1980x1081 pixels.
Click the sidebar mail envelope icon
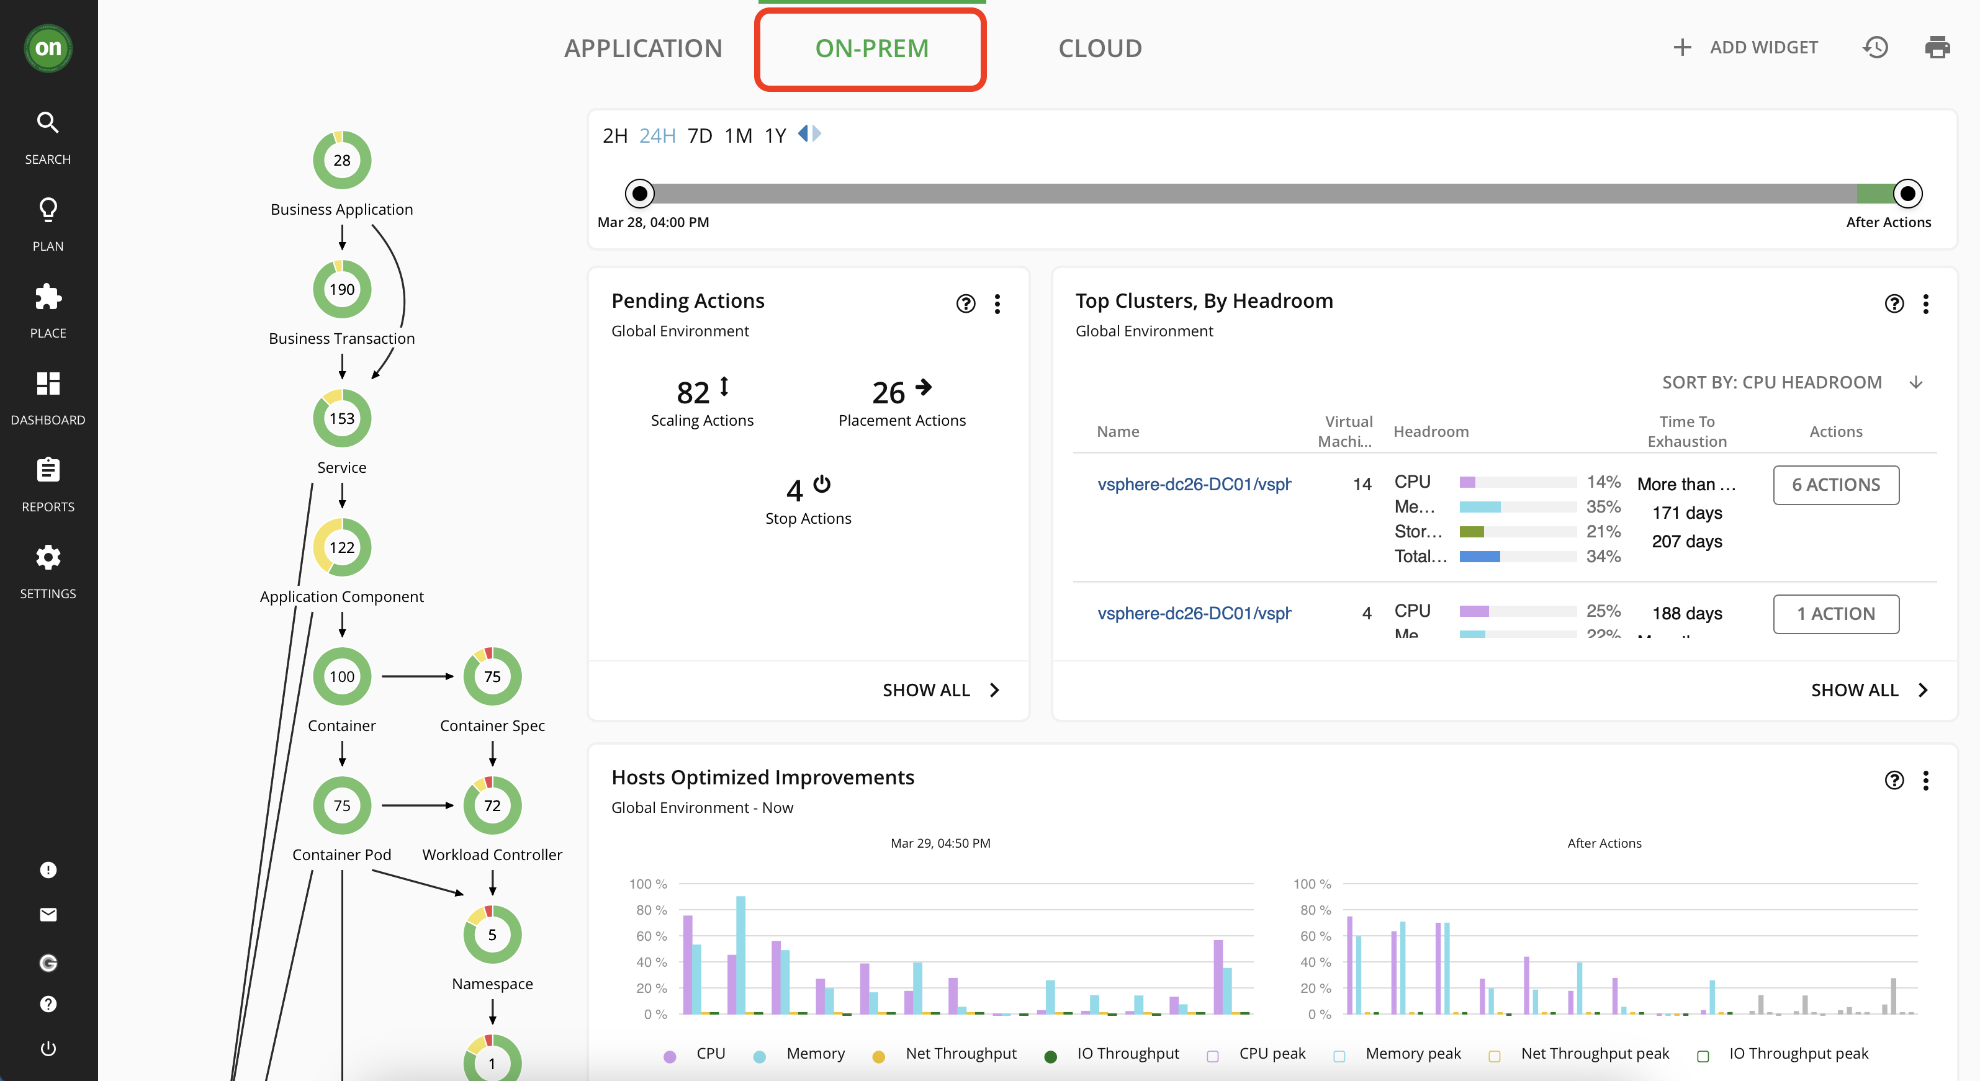[48, 914]
